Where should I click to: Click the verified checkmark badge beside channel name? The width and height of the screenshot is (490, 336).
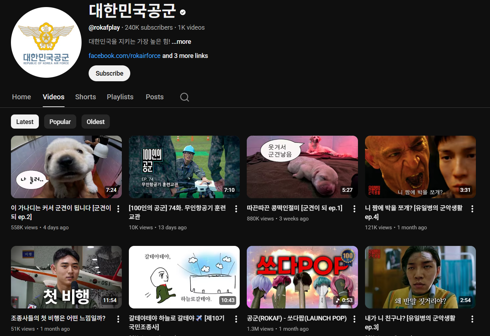click(183, 12)
